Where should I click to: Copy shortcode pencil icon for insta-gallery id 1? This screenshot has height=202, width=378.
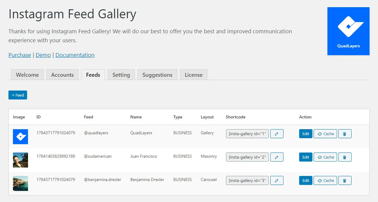coord(277,134)
